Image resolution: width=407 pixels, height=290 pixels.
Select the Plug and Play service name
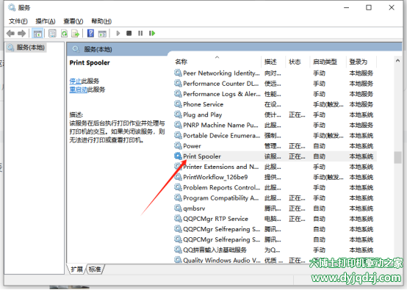point(203,115)
